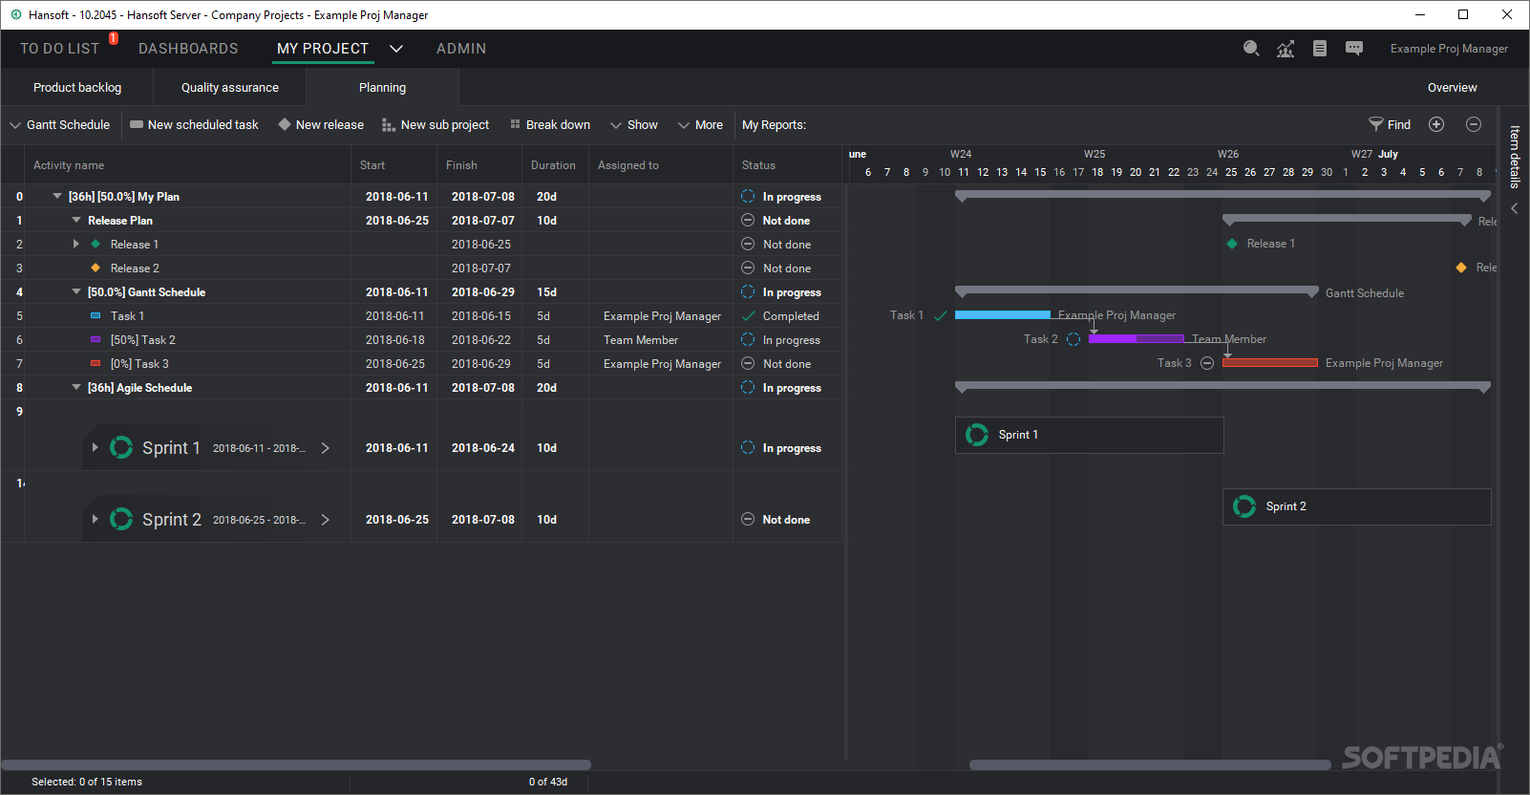The height and width of the screenshot is (795, 1530).
Task: Expand Sprint 1 with left triangle
Action: [95, 447]
